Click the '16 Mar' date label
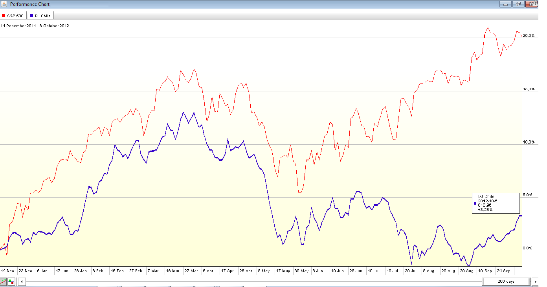This screenshot has width=547, height=287. [173, 271]
